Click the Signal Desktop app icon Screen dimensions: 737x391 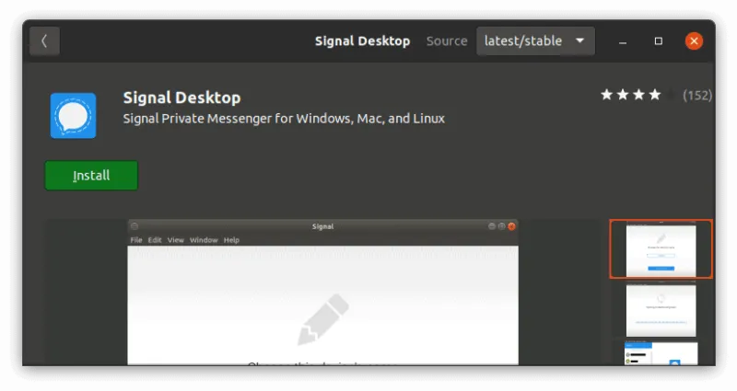coord(73,115)
